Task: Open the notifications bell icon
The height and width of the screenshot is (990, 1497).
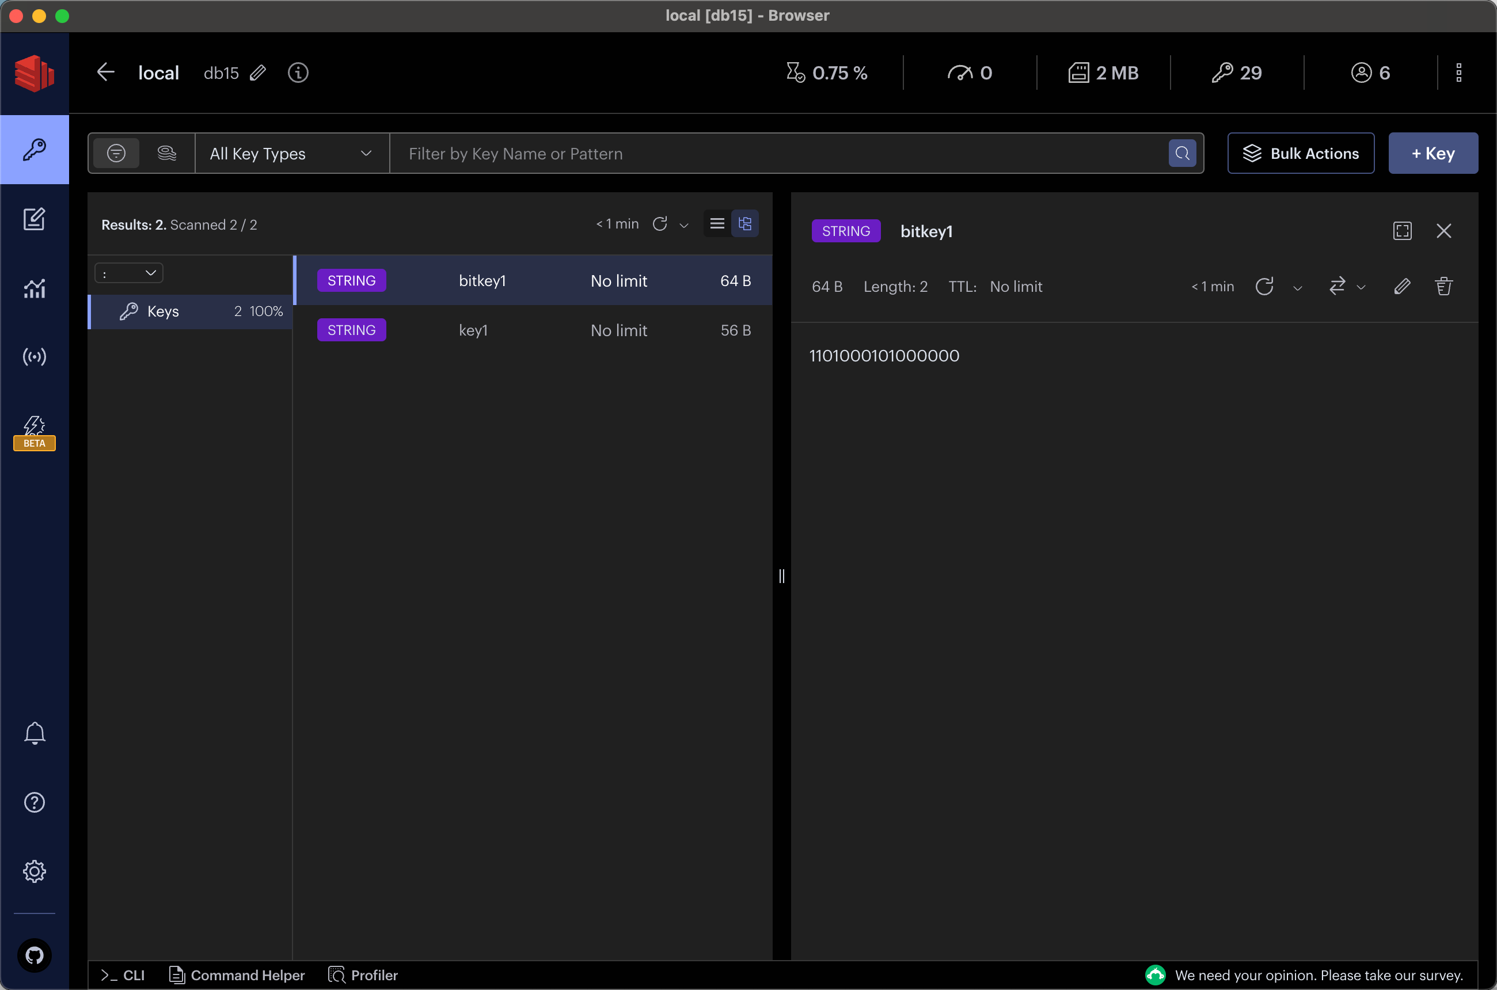Action: [34, 733]
